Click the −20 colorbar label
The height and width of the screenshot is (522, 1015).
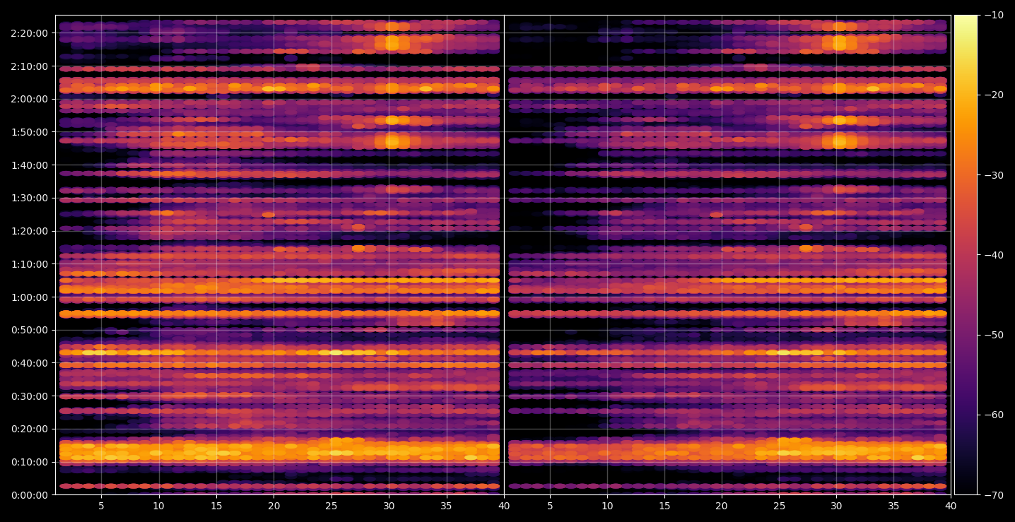(993, 95)
